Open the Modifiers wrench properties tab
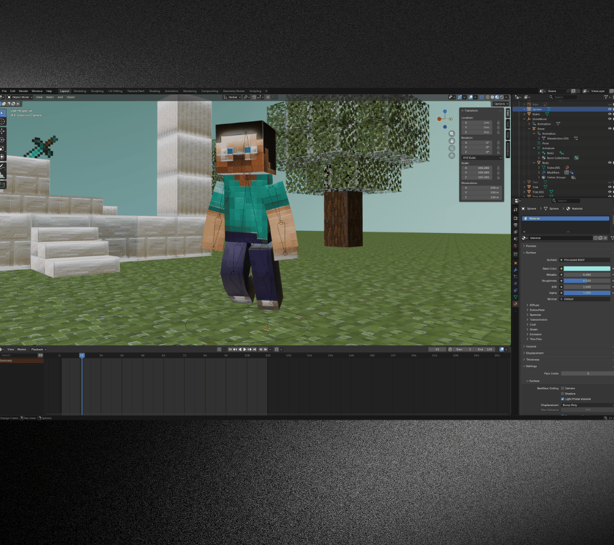614x545 pixels. [x=515, y=270]
